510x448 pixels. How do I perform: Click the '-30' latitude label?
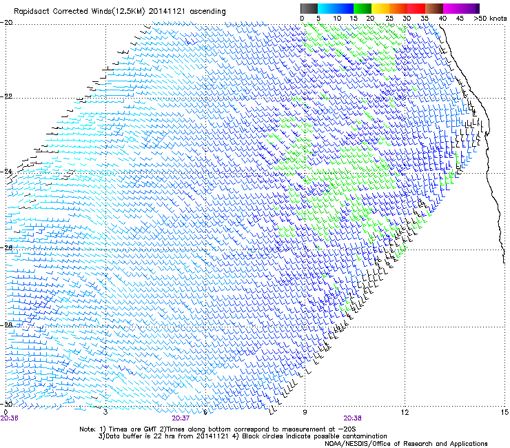(6, 404)
